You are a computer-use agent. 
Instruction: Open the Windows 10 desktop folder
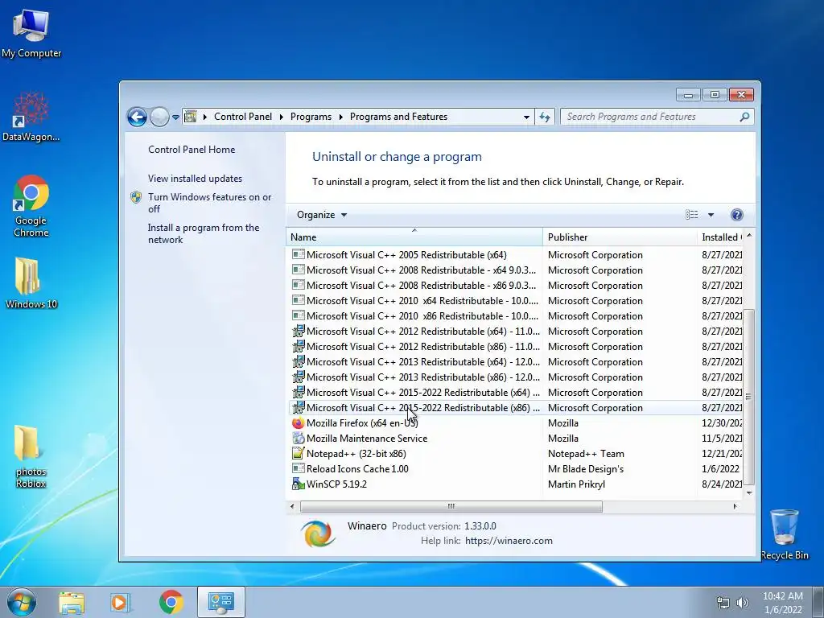[31, 282]
